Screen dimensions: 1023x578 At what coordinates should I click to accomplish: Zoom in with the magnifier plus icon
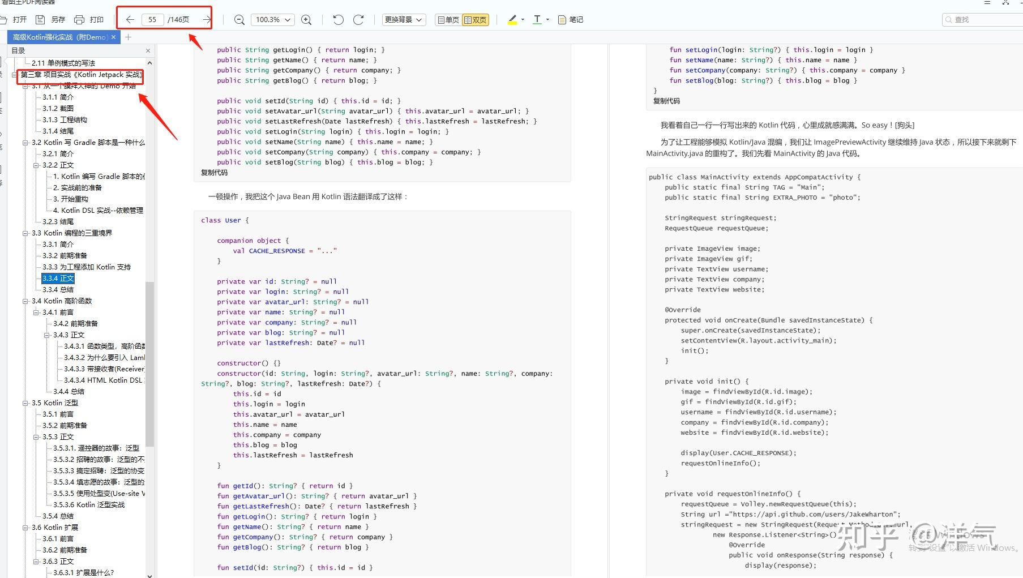pos(306,19)
